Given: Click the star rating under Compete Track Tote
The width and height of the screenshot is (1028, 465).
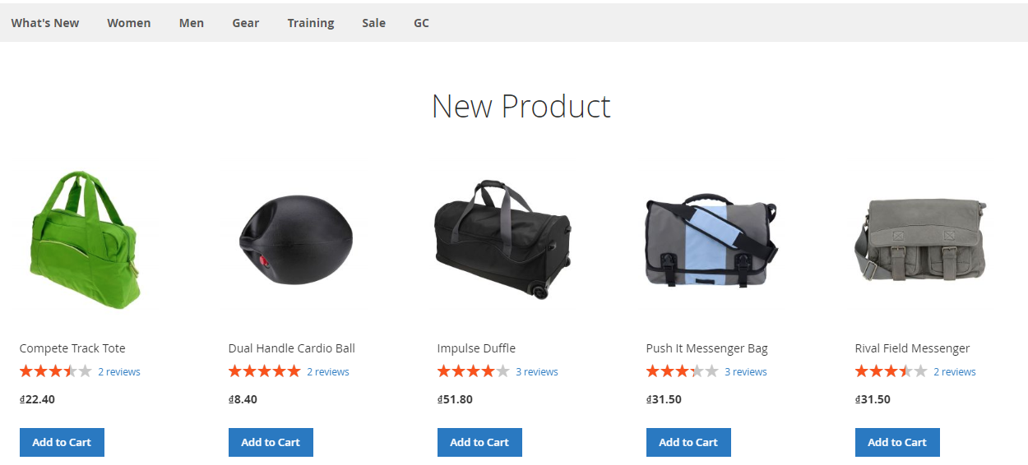Looking at the screenshot, I should click(56, 371).
